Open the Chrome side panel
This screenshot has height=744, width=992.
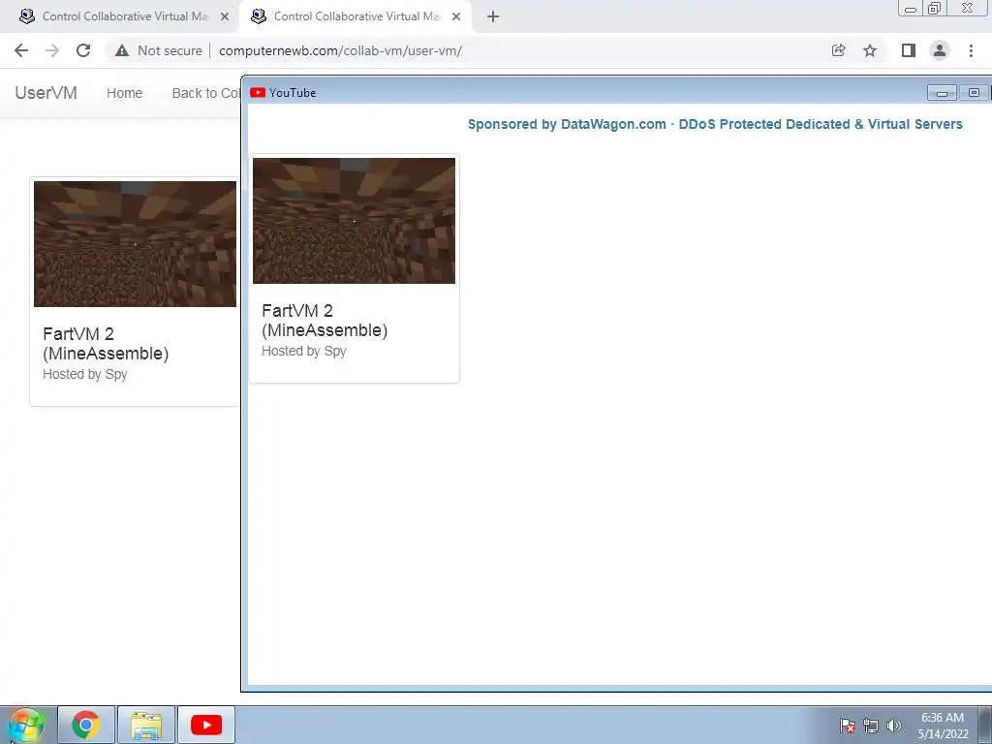point(909,50)
